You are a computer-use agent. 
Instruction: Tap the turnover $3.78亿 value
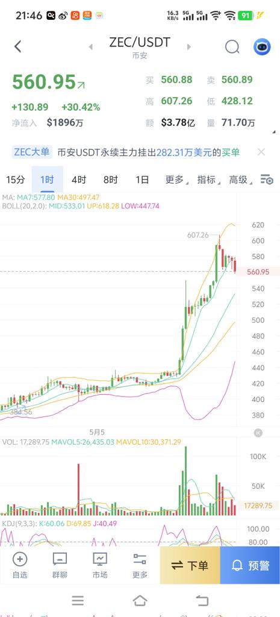click(x=178, y=123)
